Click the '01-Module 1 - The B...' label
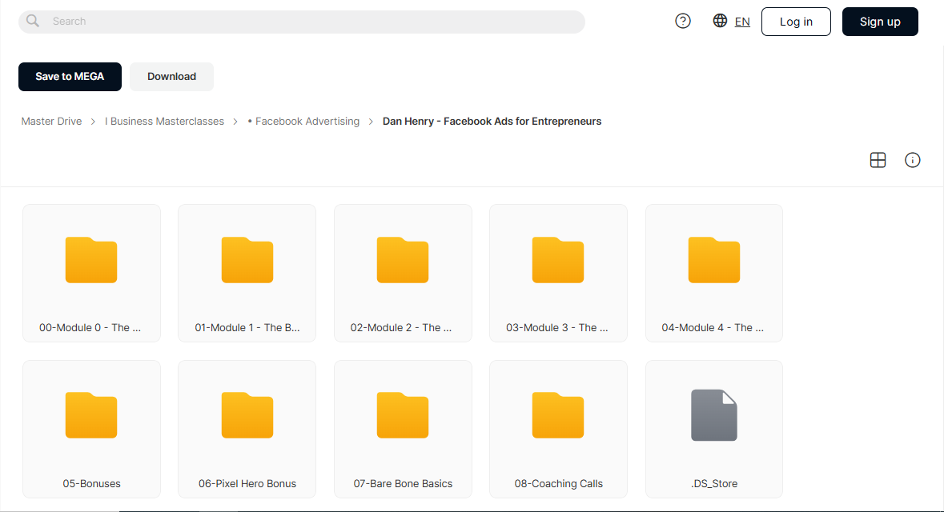 point(247,328)
